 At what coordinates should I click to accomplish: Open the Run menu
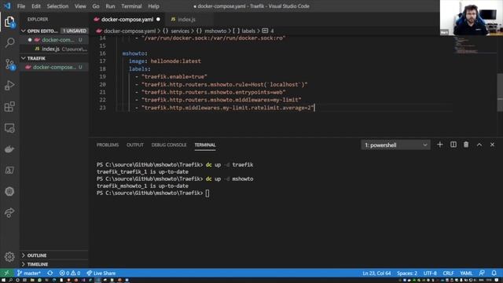(x=110, y=6)
